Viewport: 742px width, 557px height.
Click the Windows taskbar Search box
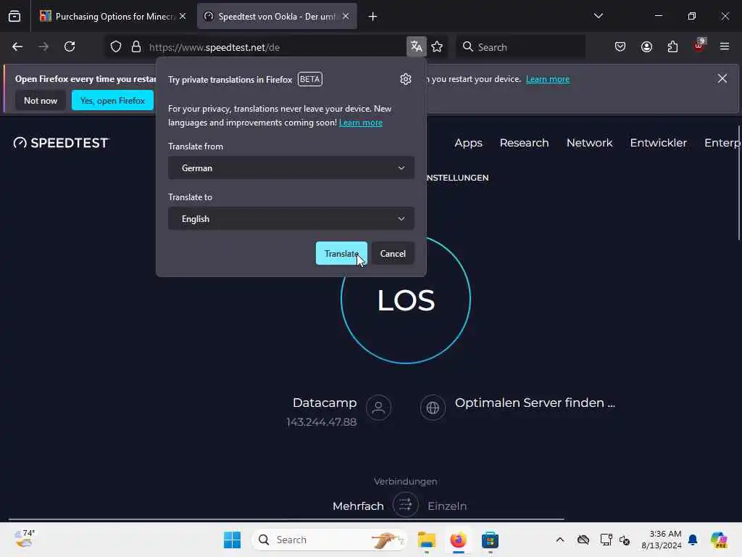point(330,540)
